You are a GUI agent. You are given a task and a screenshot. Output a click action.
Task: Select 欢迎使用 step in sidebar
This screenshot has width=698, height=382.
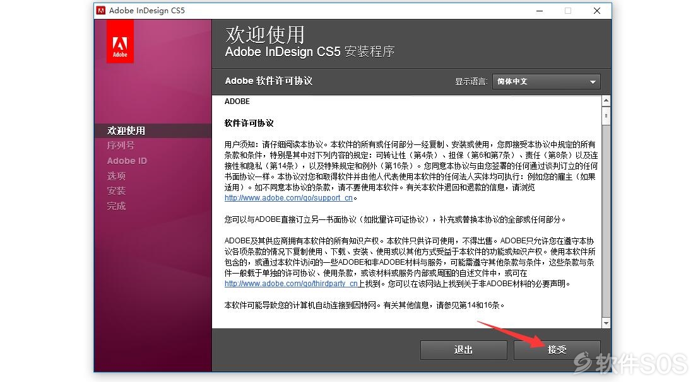tap(153, 130)
